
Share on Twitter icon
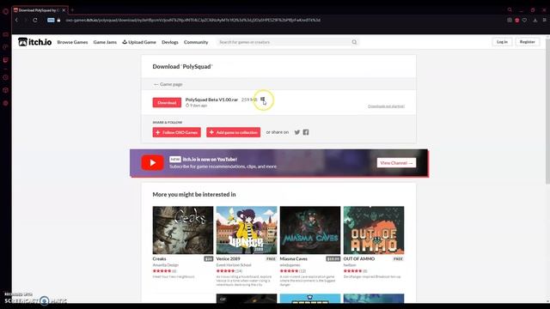coord(297,132)
